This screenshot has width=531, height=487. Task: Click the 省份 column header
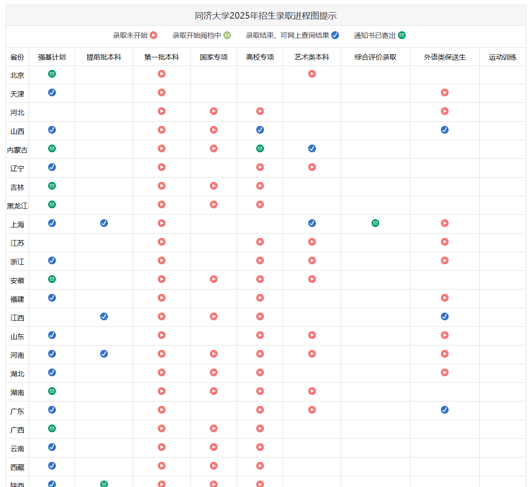(17, 57)
